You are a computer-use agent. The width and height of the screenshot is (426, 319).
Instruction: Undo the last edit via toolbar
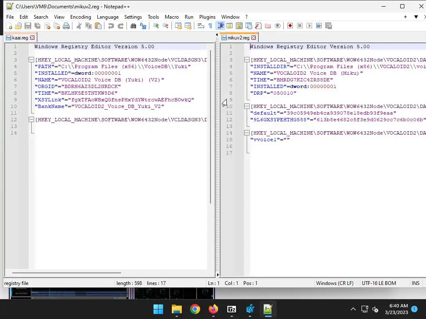coord(111,26)
